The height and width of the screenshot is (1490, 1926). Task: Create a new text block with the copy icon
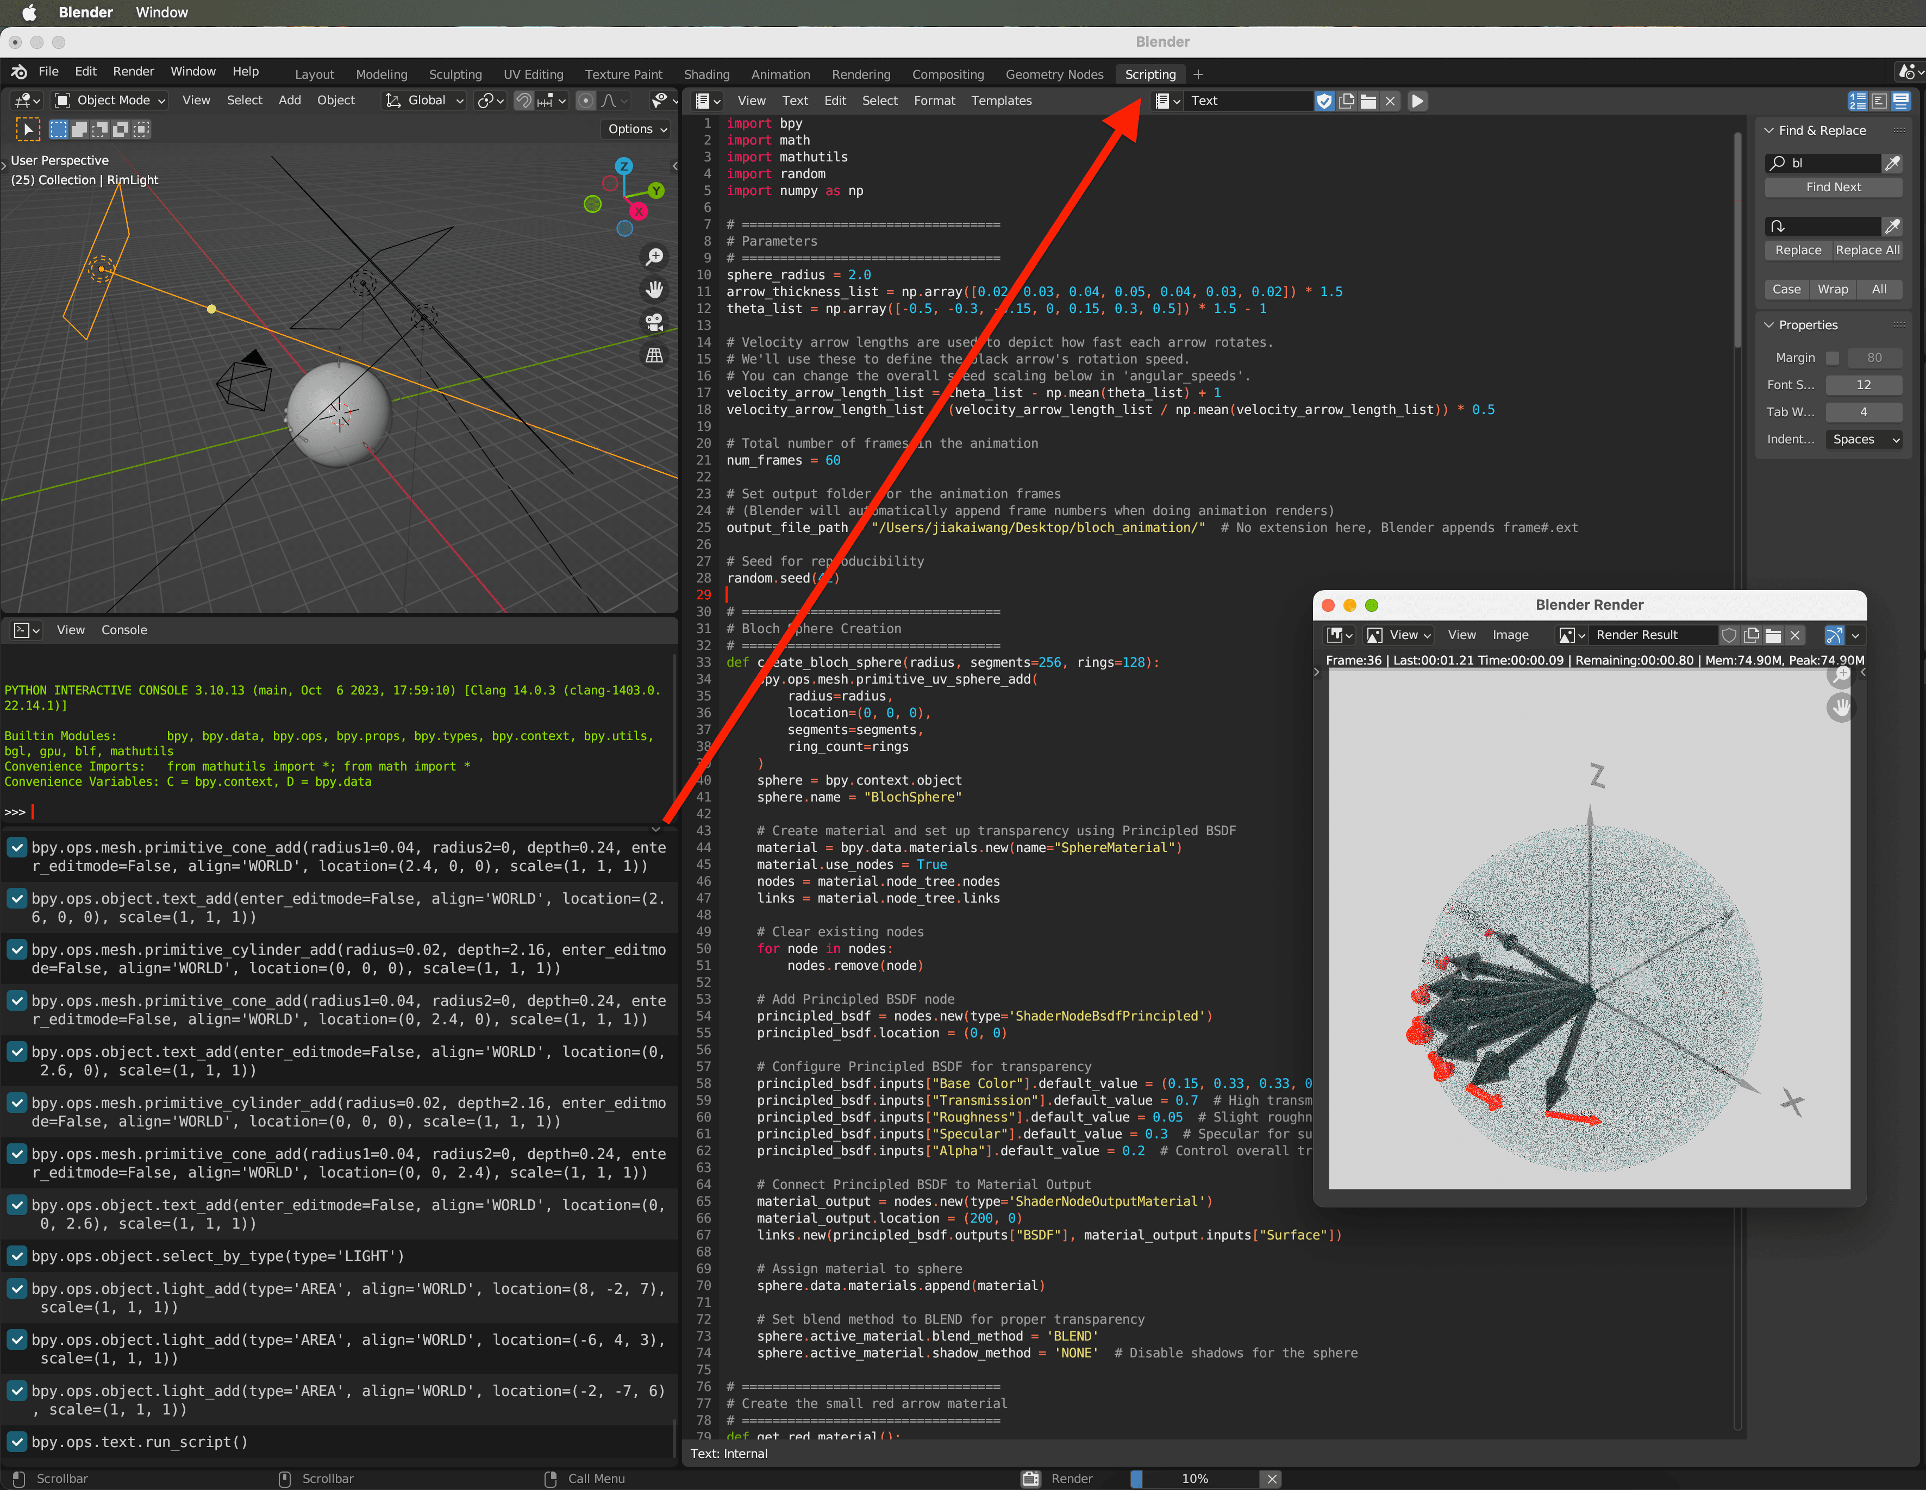point(1347,101)
